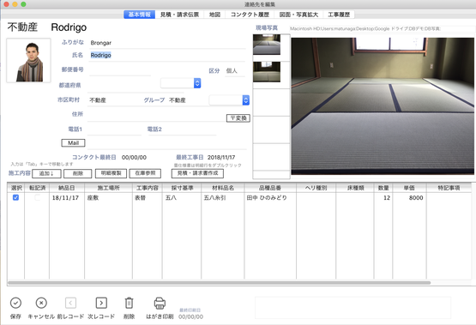Click the 床種類 column header
476x325 pixels.
(x=355, y=188)
